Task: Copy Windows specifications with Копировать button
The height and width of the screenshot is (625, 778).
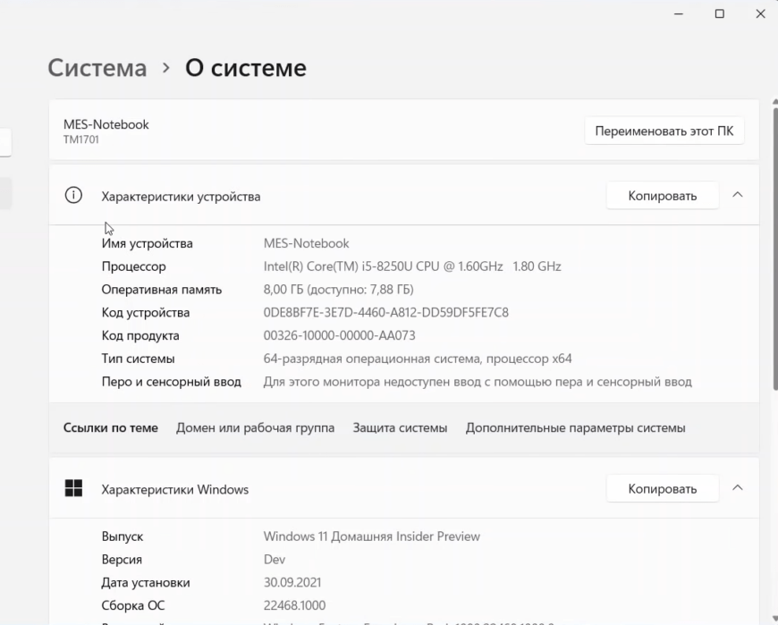Action: tap(663, 488)
